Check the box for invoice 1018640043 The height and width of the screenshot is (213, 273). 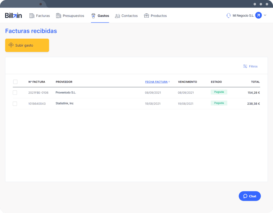[x=15, y=104]
